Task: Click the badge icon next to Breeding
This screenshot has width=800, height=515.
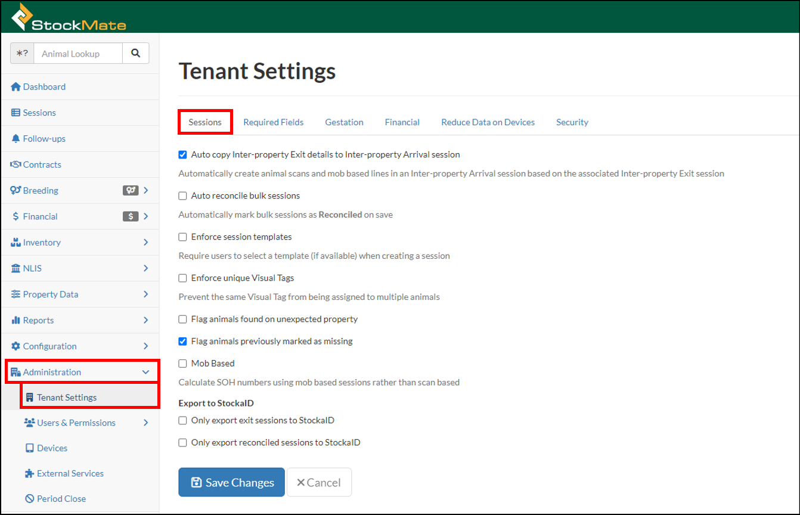Action: [130, 190]
